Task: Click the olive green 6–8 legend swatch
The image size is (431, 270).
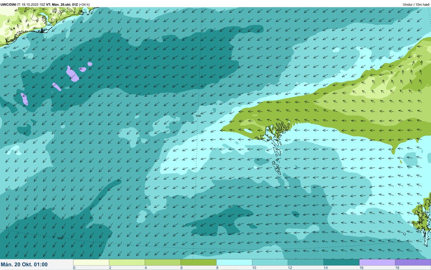Action: tap(198, 262)
